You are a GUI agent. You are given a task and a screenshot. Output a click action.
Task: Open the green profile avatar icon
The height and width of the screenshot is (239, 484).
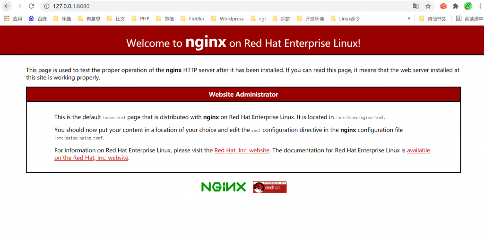[x=468, y=6]
